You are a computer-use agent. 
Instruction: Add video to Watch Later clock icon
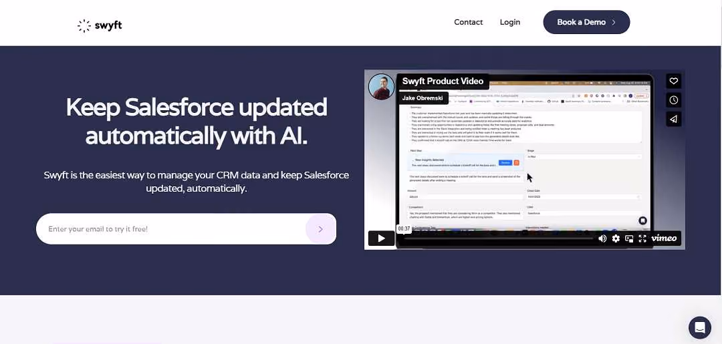pyautogui.click(x=674, y=100)
